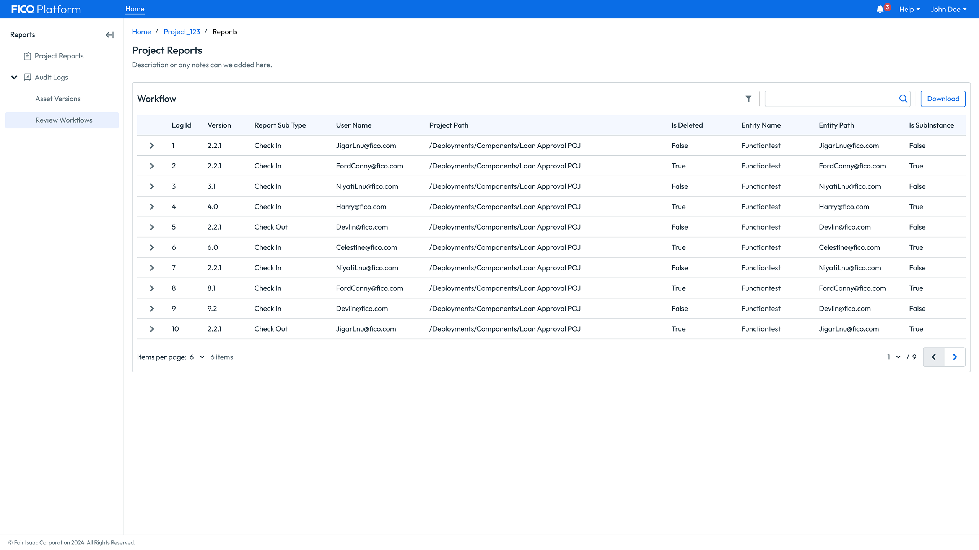Click Check Out in Log Id 5 row

click(x=271, y=227)
